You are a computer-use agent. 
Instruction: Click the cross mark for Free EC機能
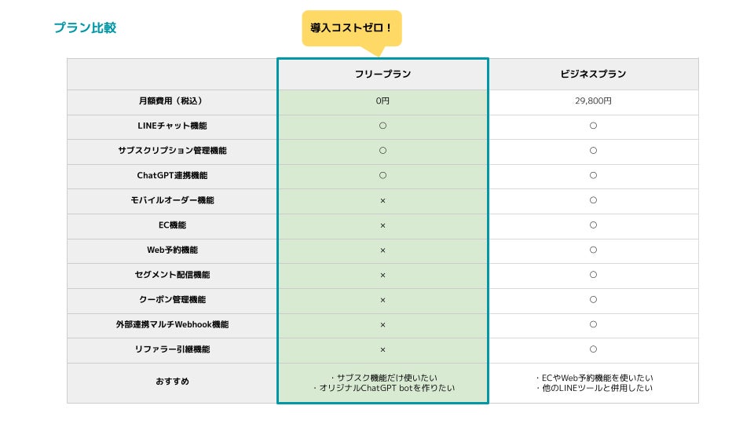point(382,225)
